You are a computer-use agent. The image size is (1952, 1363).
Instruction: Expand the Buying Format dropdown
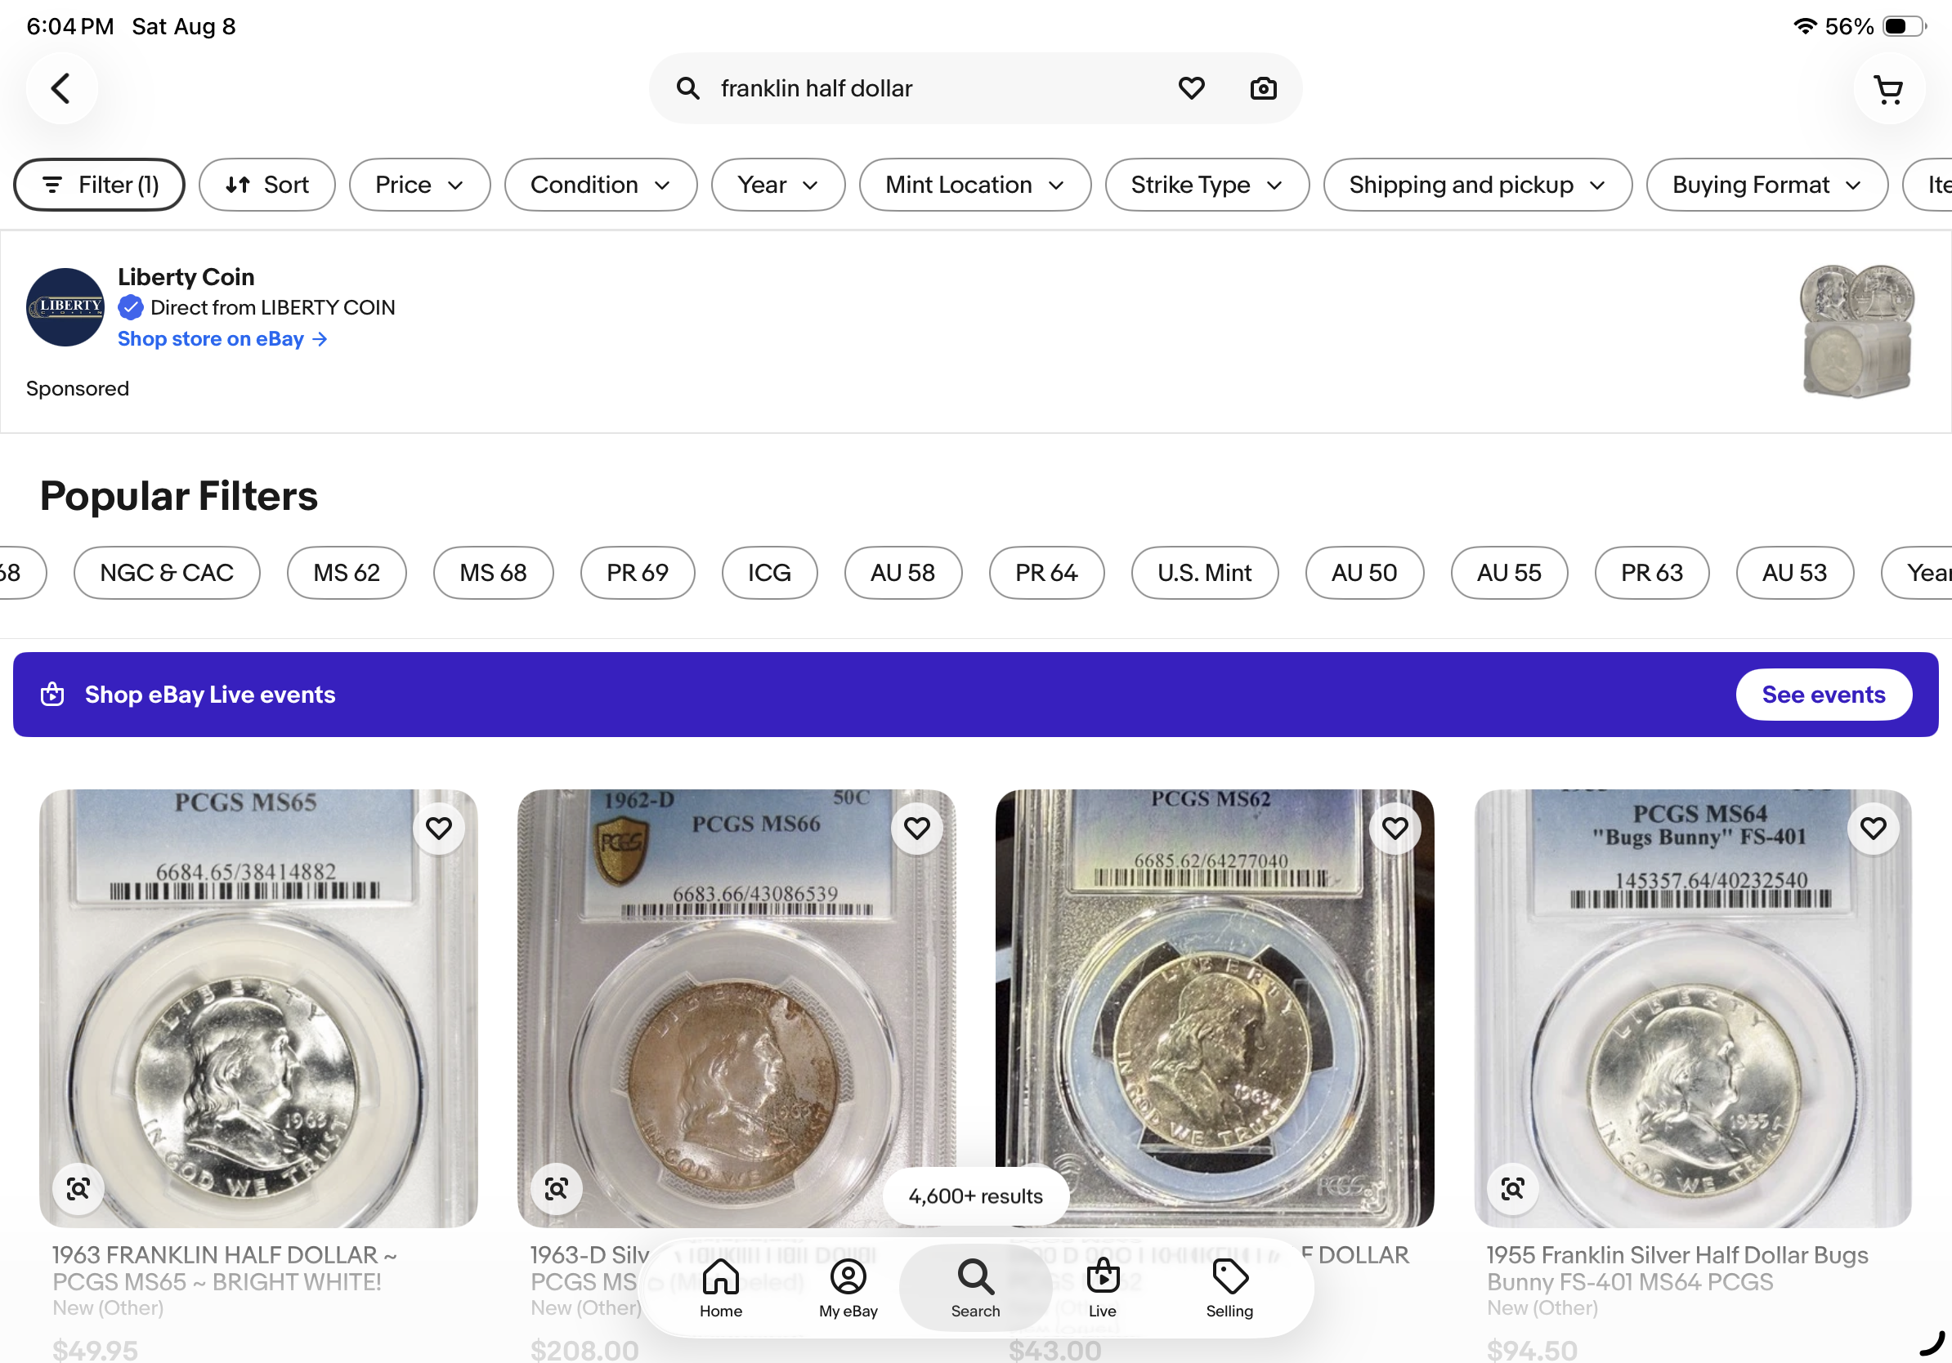point(1767,185)
